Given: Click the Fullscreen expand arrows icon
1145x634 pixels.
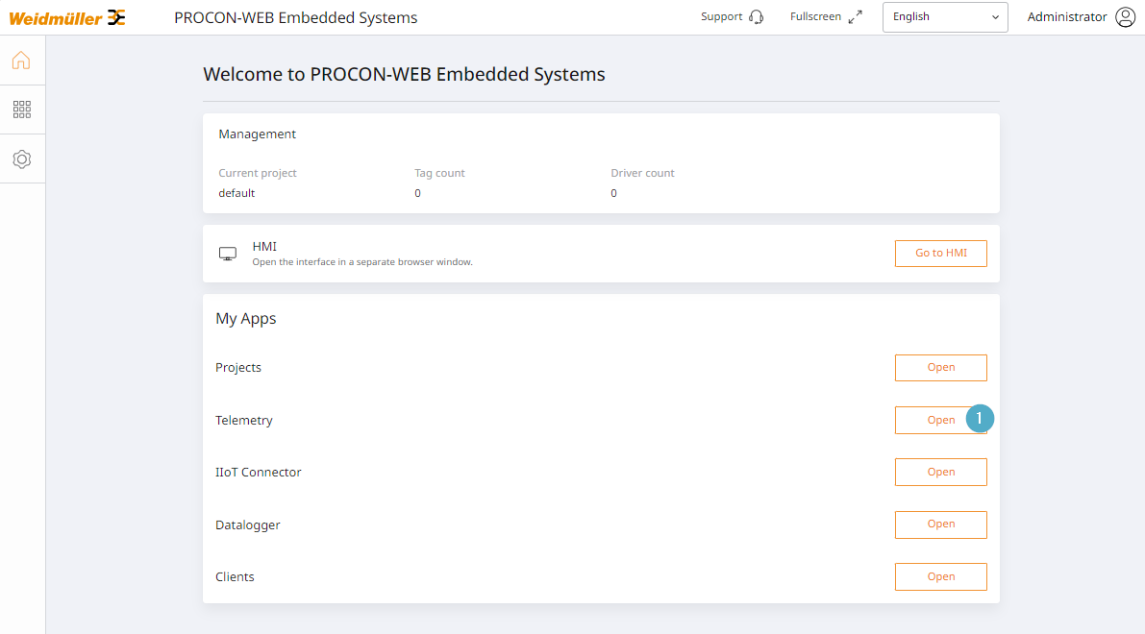Looking at the screenshot, I should coord(855,16).
